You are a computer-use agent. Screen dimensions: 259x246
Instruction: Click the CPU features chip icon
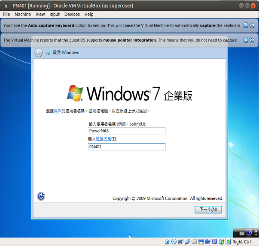click(x=215, y=242)
